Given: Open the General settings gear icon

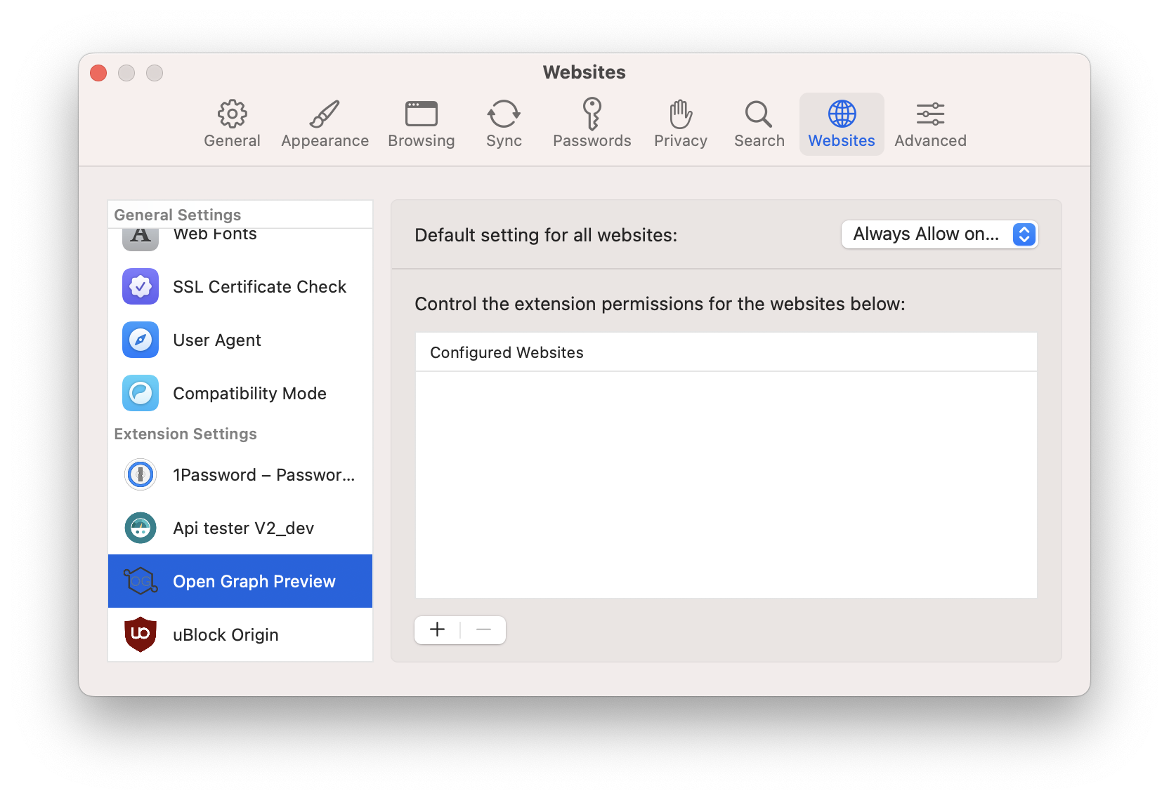Looking at the screenshot, I should tap(232, 124).
